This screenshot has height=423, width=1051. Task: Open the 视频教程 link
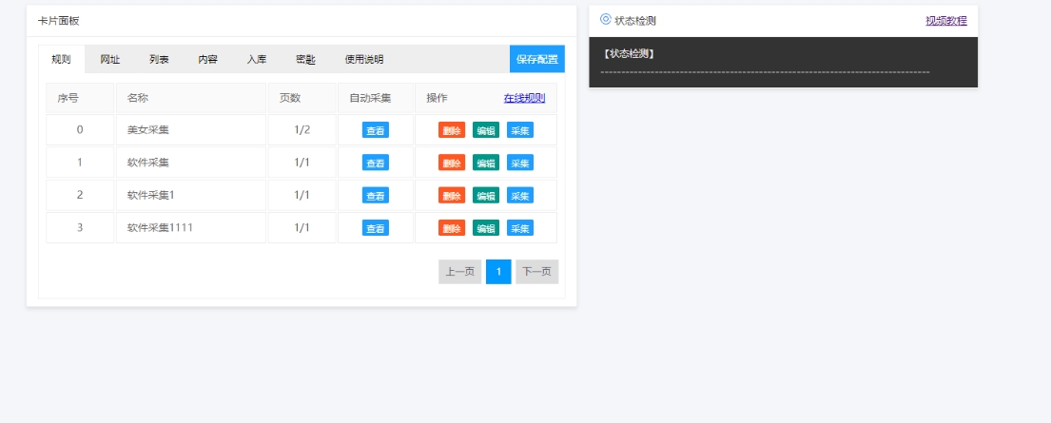click(x=946, y=20)
